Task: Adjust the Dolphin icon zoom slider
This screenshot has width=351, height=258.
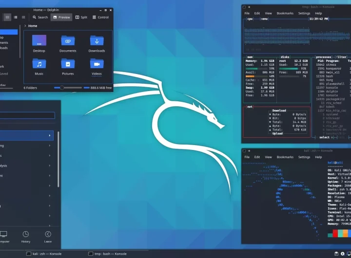Action: [x=61, y=88]
